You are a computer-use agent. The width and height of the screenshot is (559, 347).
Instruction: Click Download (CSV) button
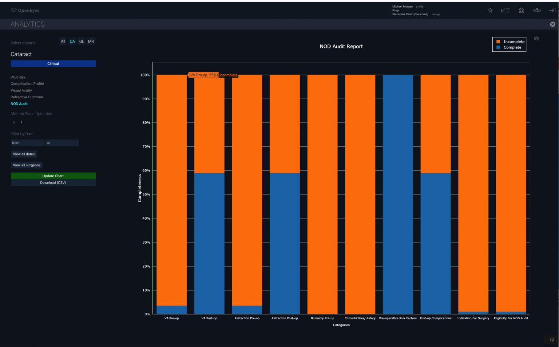(53, 183)
